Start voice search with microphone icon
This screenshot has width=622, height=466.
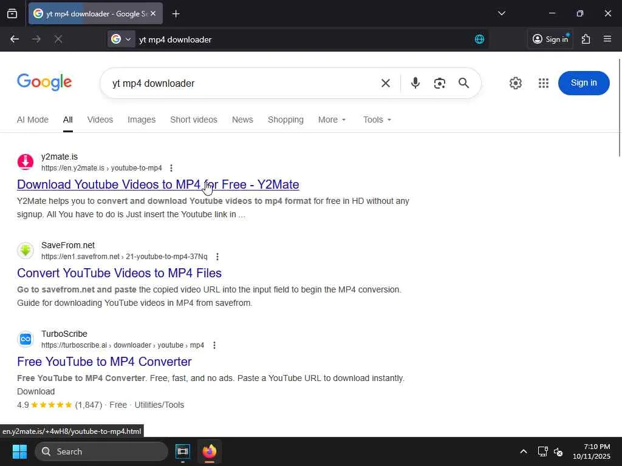click(x=415, y=83)
